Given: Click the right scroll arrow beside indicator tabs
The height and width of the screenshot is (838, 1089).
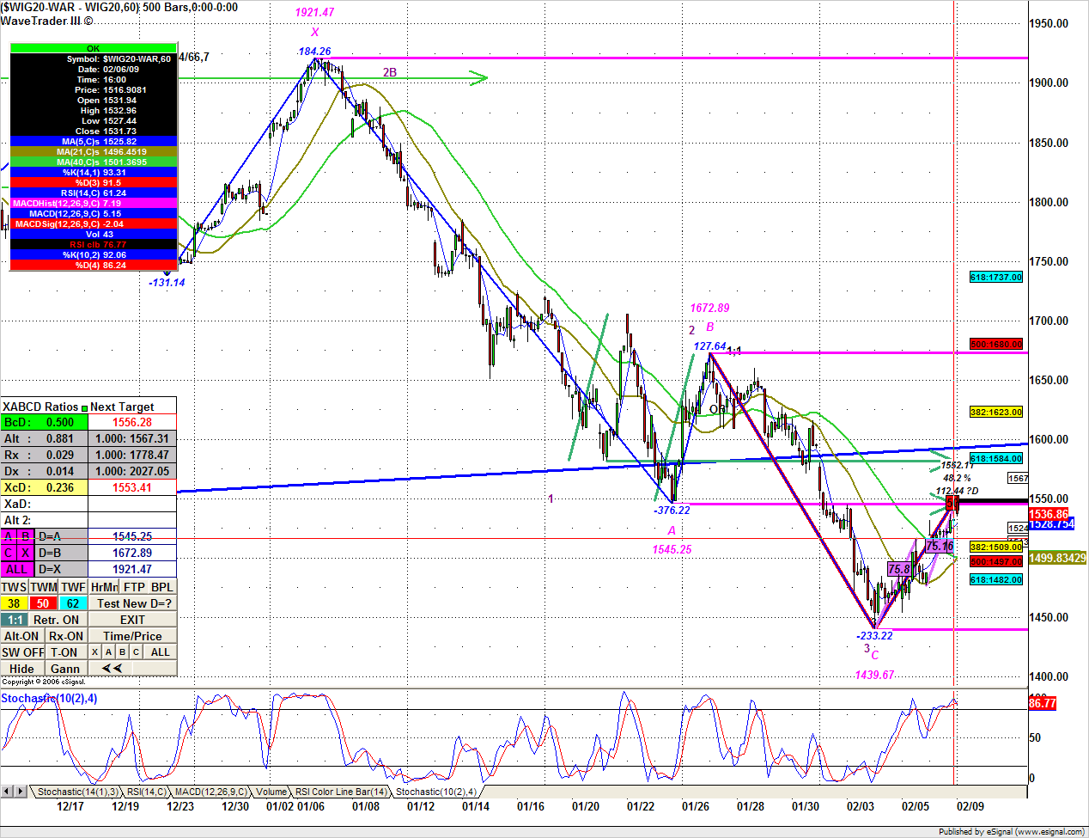Looking at the screenshot, I should (21, 791).
